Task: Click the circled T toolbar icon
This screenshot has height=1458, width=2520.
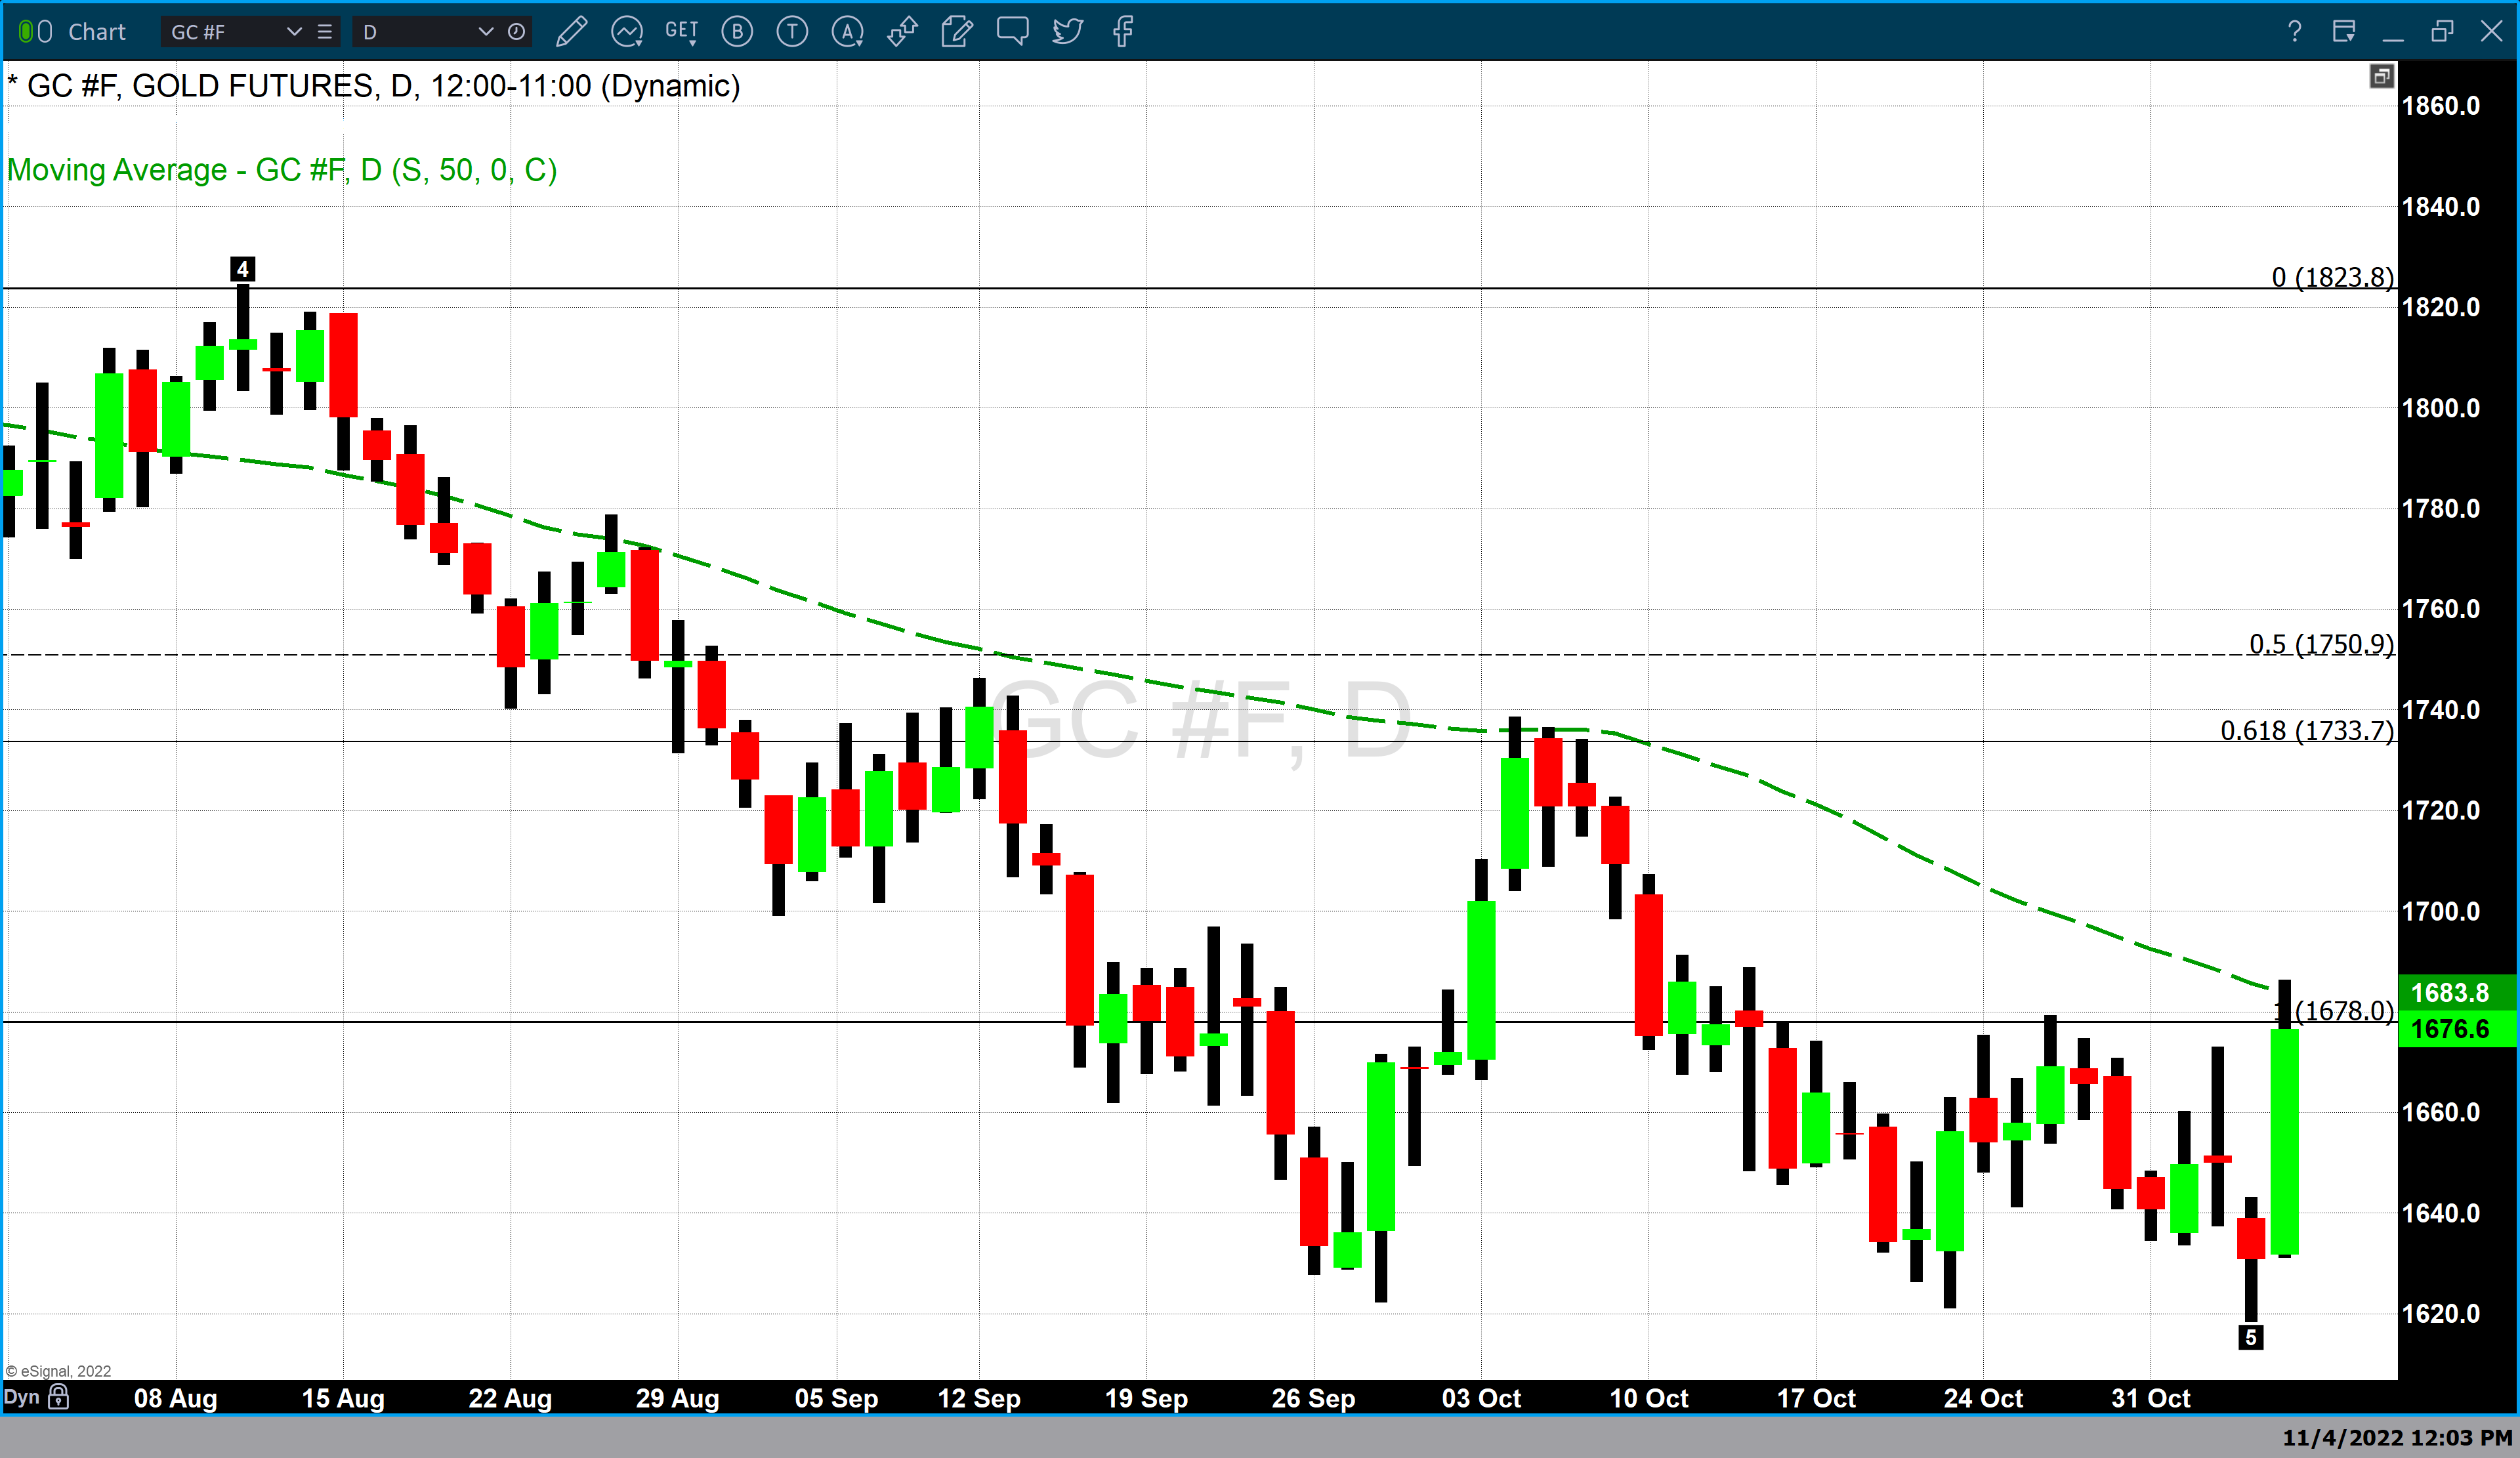Action: (x=792, y=32)
